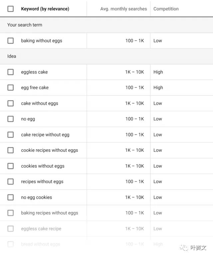Select the 'eggless cake' checkbox
Screen dimensions: 213x257
point(11,72)
